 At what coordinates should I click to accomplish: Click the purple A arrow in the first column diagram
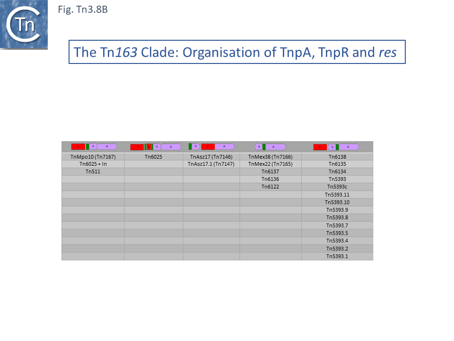point(107,147)
